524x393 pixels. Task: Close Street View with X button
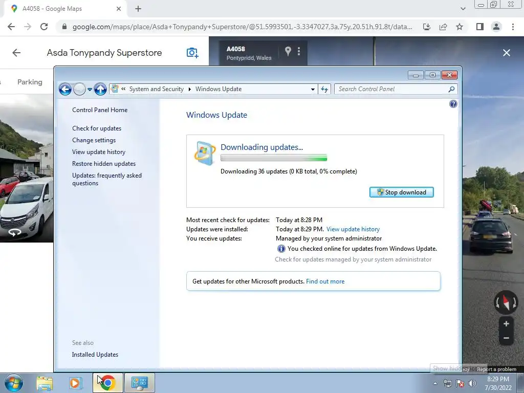pos(506,53)
